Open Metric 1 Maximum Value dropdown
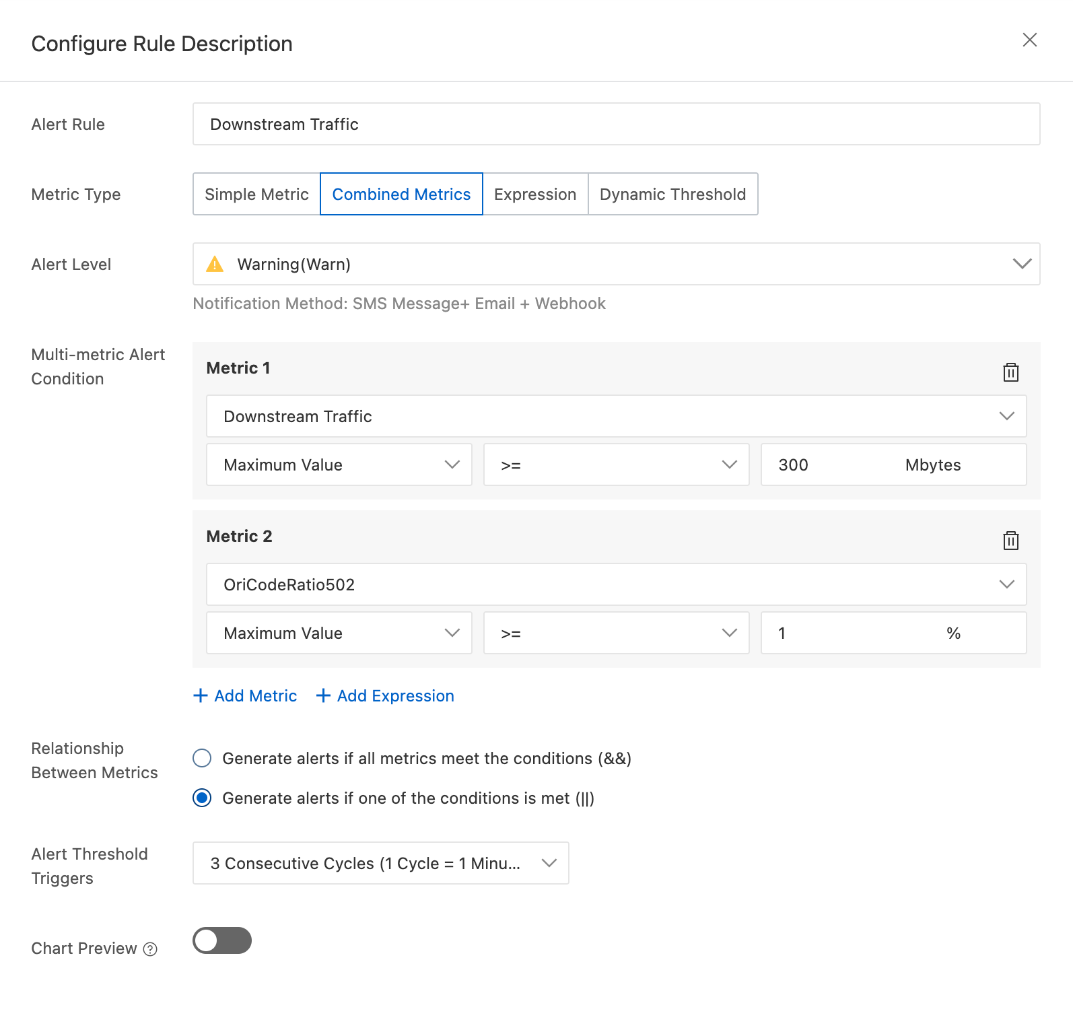 click(x=339, y=464)
